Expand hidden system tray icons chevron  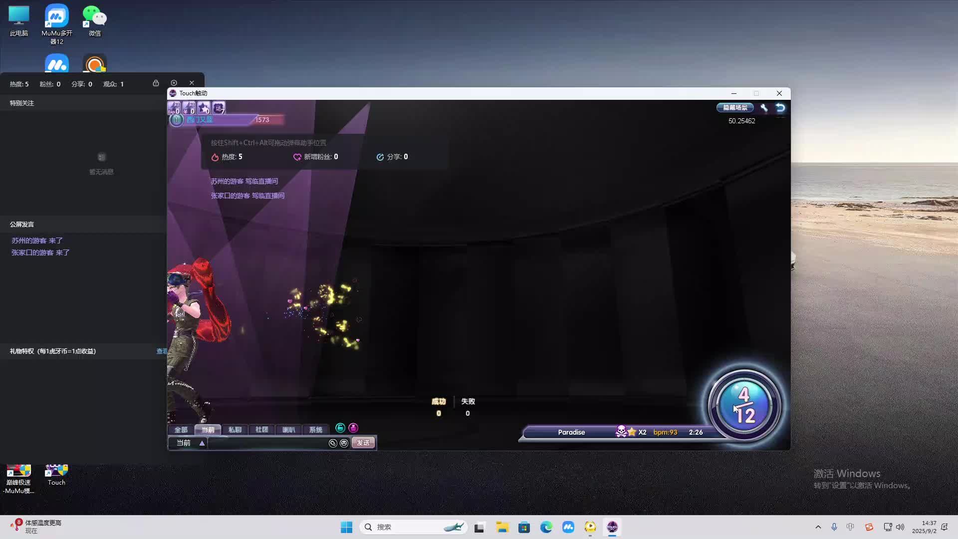[x=818, y=527]
